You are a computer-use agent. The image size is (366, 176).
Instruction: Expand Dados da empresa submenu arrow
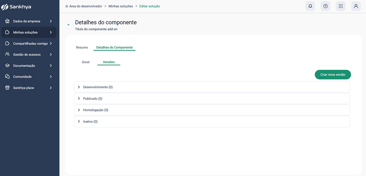[51, 21]
